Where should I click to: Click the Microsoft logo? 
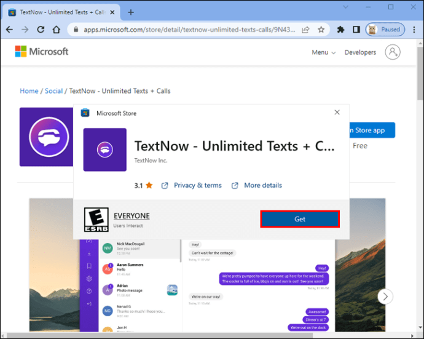click(x=42, y=52)
